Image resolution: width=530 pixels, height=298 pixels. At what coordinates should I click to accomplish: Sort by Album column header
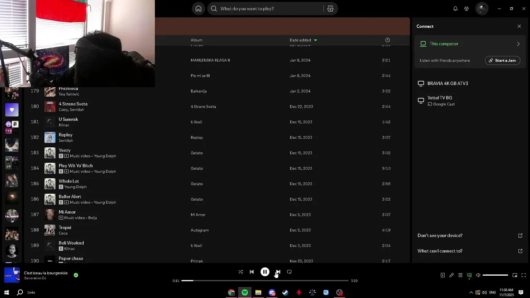pyautogui.click(x=196, y=40)
